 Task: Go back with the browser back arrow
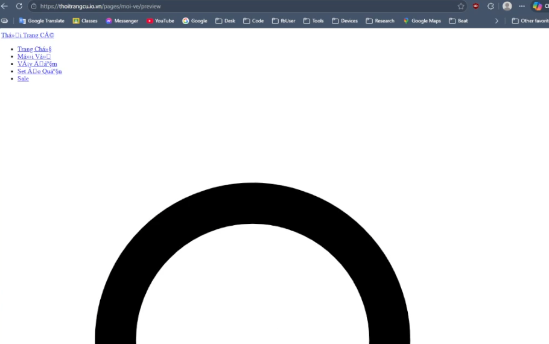tap(5, 6)
